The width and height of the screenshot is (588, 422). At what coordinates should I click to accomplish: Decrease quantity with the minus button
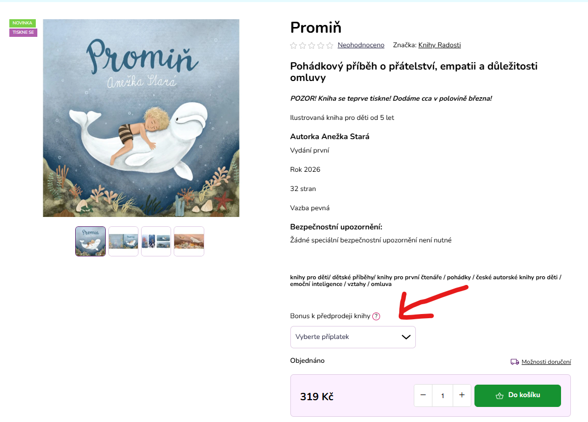pyautogui.click(x=423, y=396)
